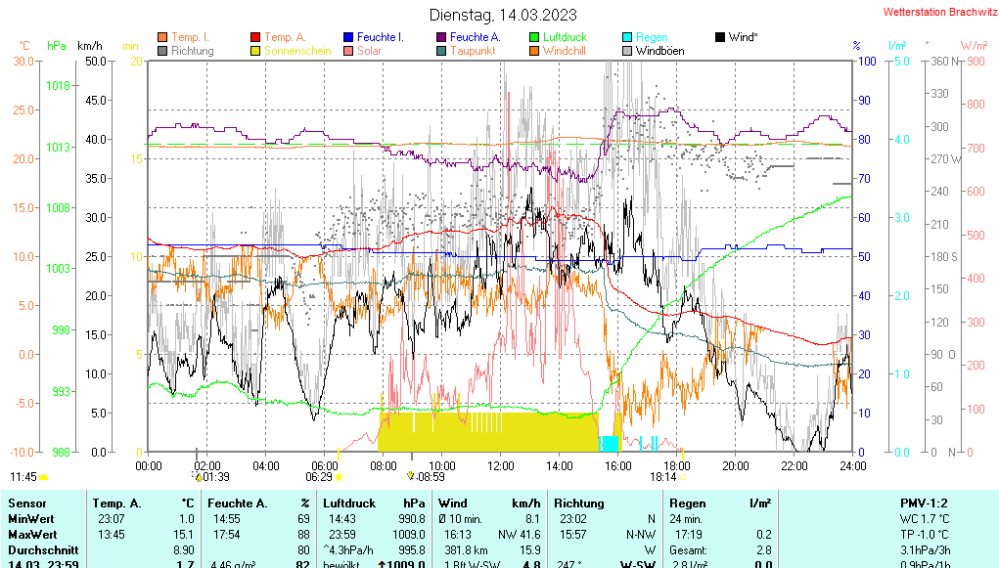Click the sun icon next to 11:45
The height and width of the screenshot is (568, 999).
click(x=44, y=477)
